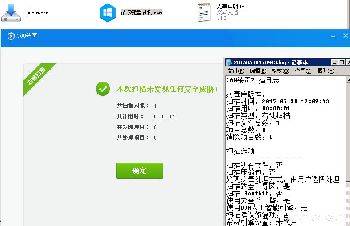The image size is (350, 226).
Task: Click the 使用云查杀引擎：是 line
Action: (258, 201)
